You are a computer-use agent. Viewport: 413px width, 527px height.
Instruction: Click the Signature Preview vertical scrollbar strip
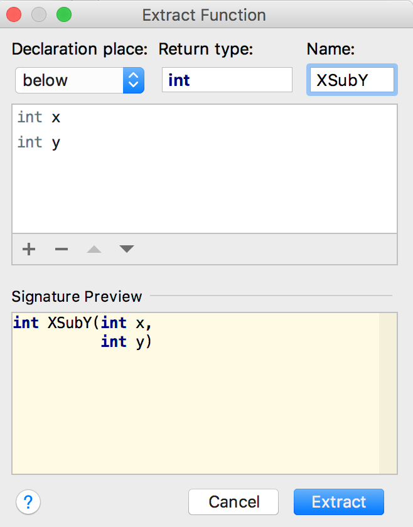click(388, 393)
